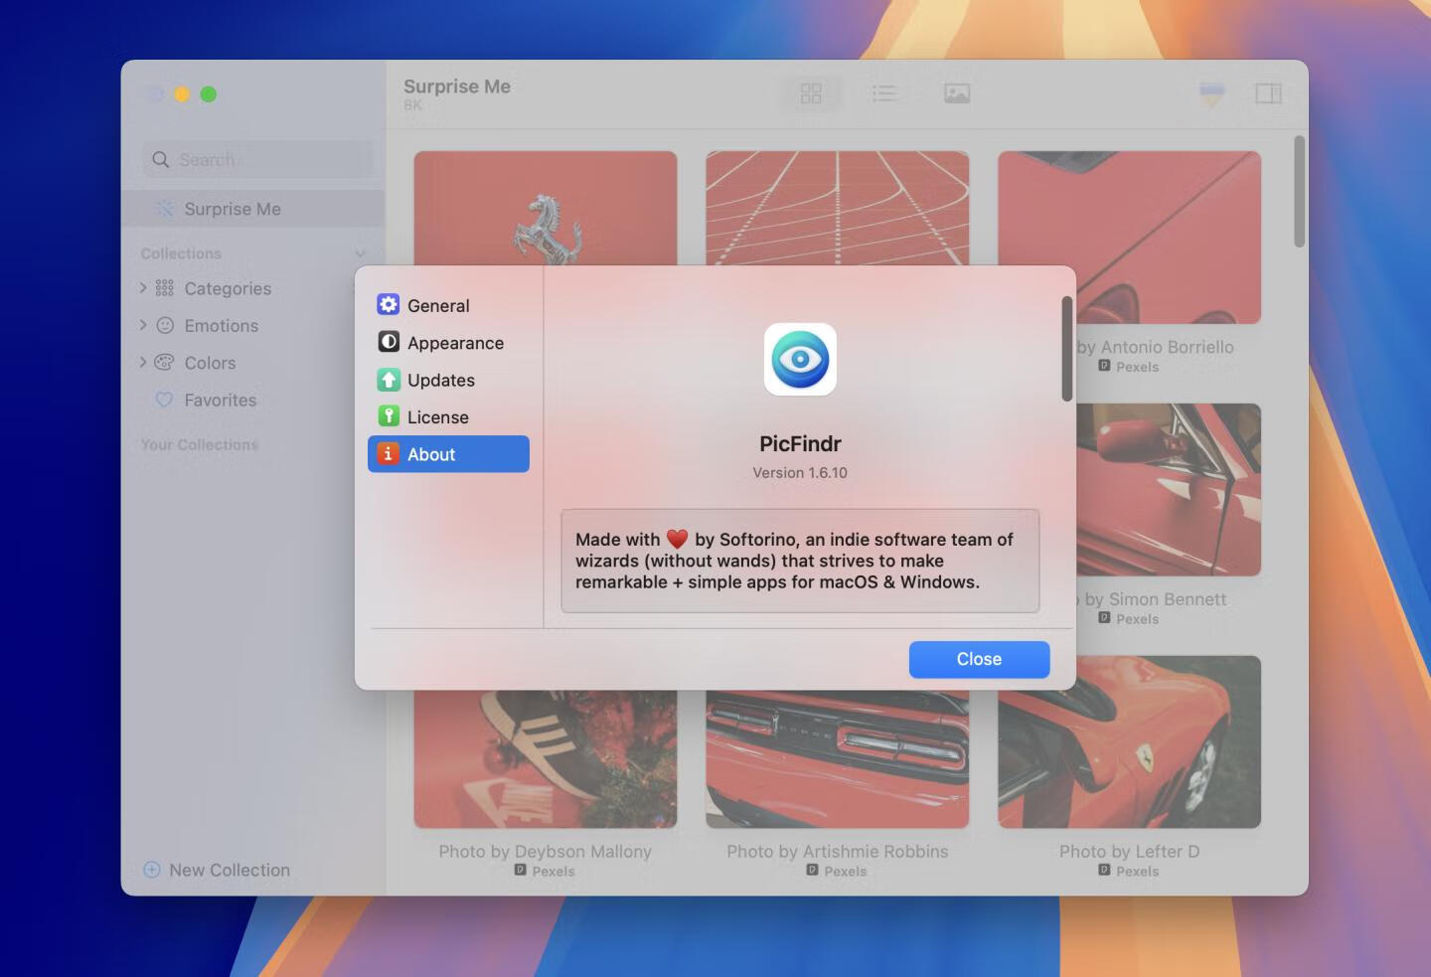Image resolution: width=1431 pixels, height=977 pixels.
Task: Open the Artishmie Robbins car photo
Action: click(837, 759)
